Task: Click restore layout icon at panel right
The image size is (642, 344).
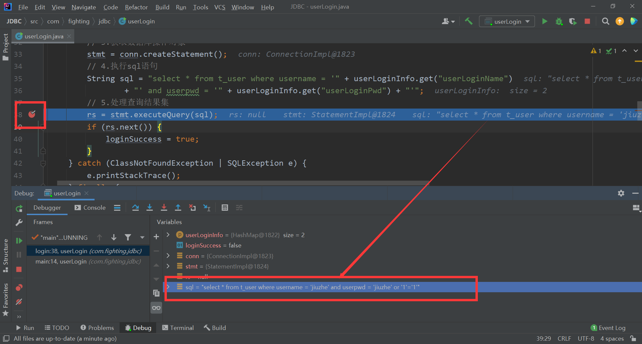Action: pyautogui.click(x=636, y=208)
